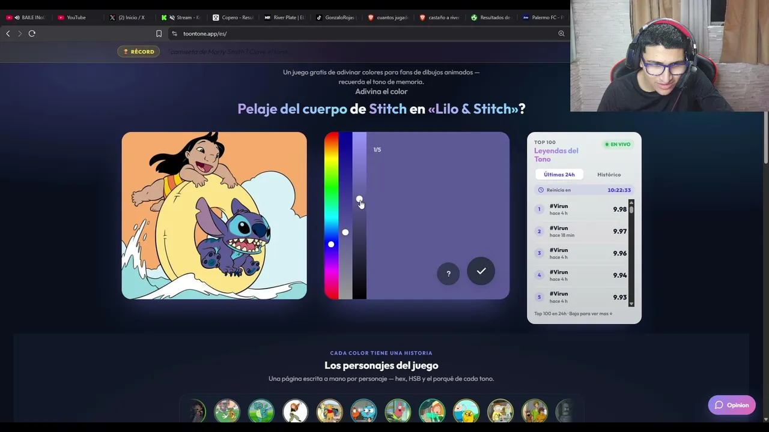This screenshot has width=769, height=432.
Task: Click the saturation slider strip
Action: pos(345,215)
